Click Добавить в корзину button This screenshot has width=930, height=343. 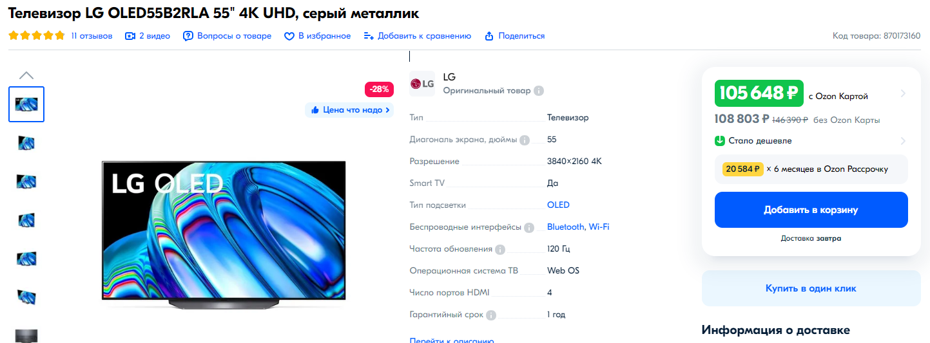(811, 210)
